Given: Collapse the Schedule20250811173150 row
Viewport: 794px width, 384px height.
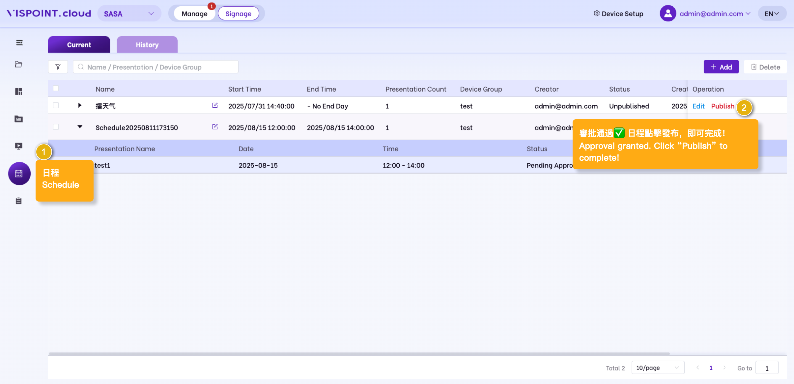Looking at the screenshot, I should click(x=80, y=127).
